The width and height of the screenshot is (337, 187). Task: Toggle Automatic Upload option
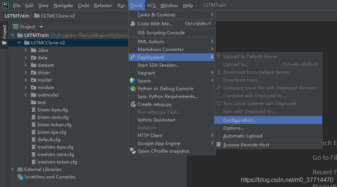[x=243, y=136]
